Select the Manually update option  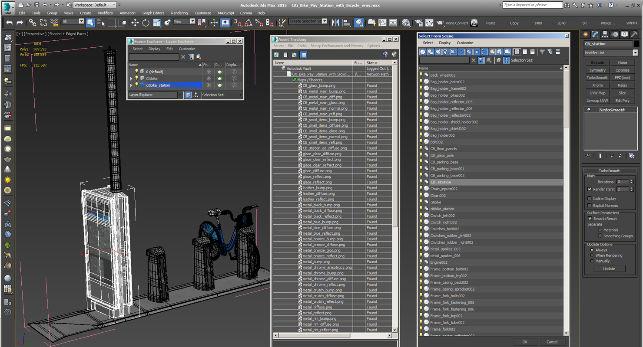coord(592,261)
